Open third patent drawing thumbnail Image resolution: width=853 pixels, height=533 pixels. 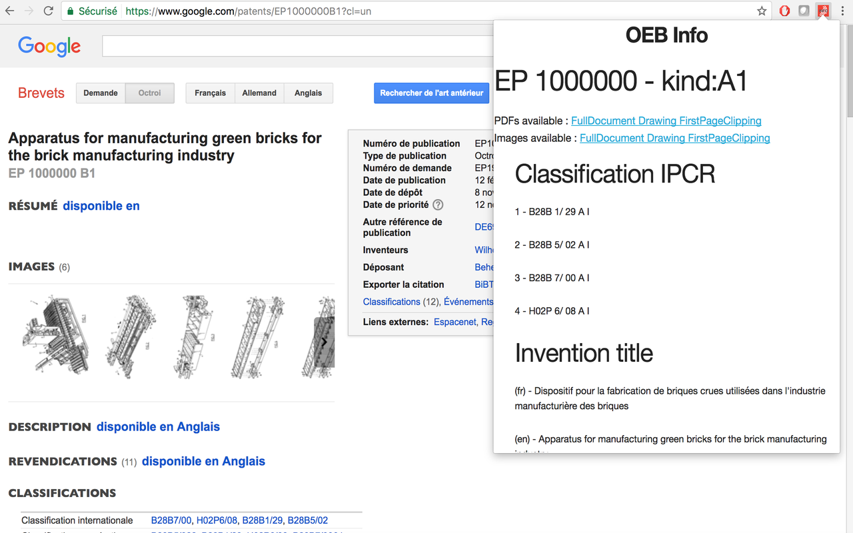pos(195,336)
